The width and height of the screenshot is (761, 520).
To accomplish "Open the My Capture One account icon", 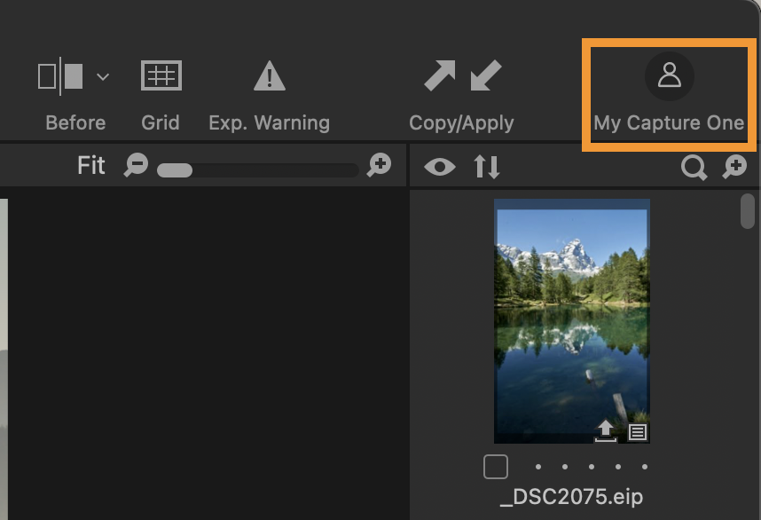I will pyautogui.click(x=670, y=75).
